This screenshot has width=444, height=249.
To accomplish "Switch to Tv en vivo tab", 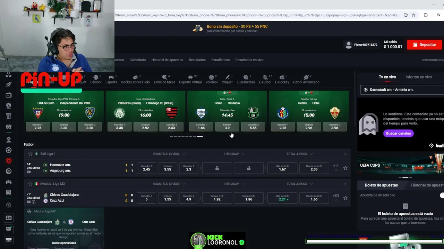I will [x=387, y=77].
